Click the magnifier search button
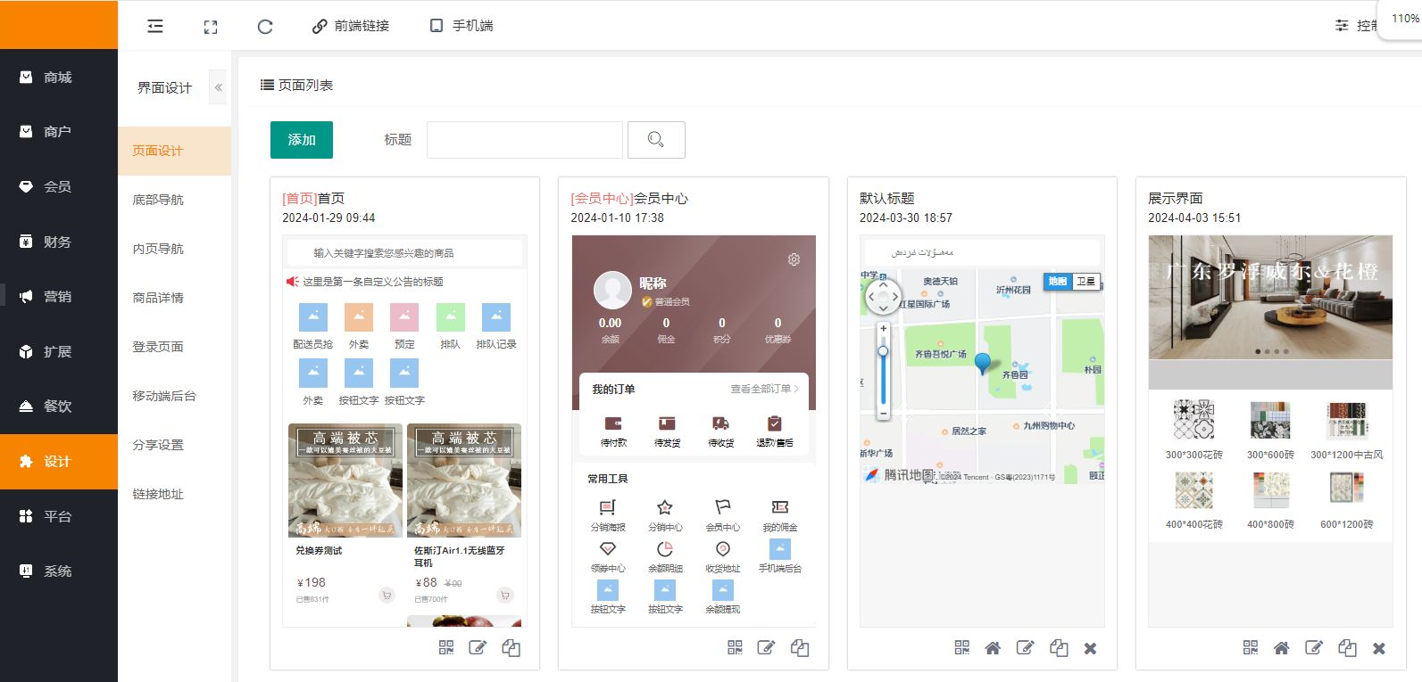1422x682 pixels. pos(656,140)
